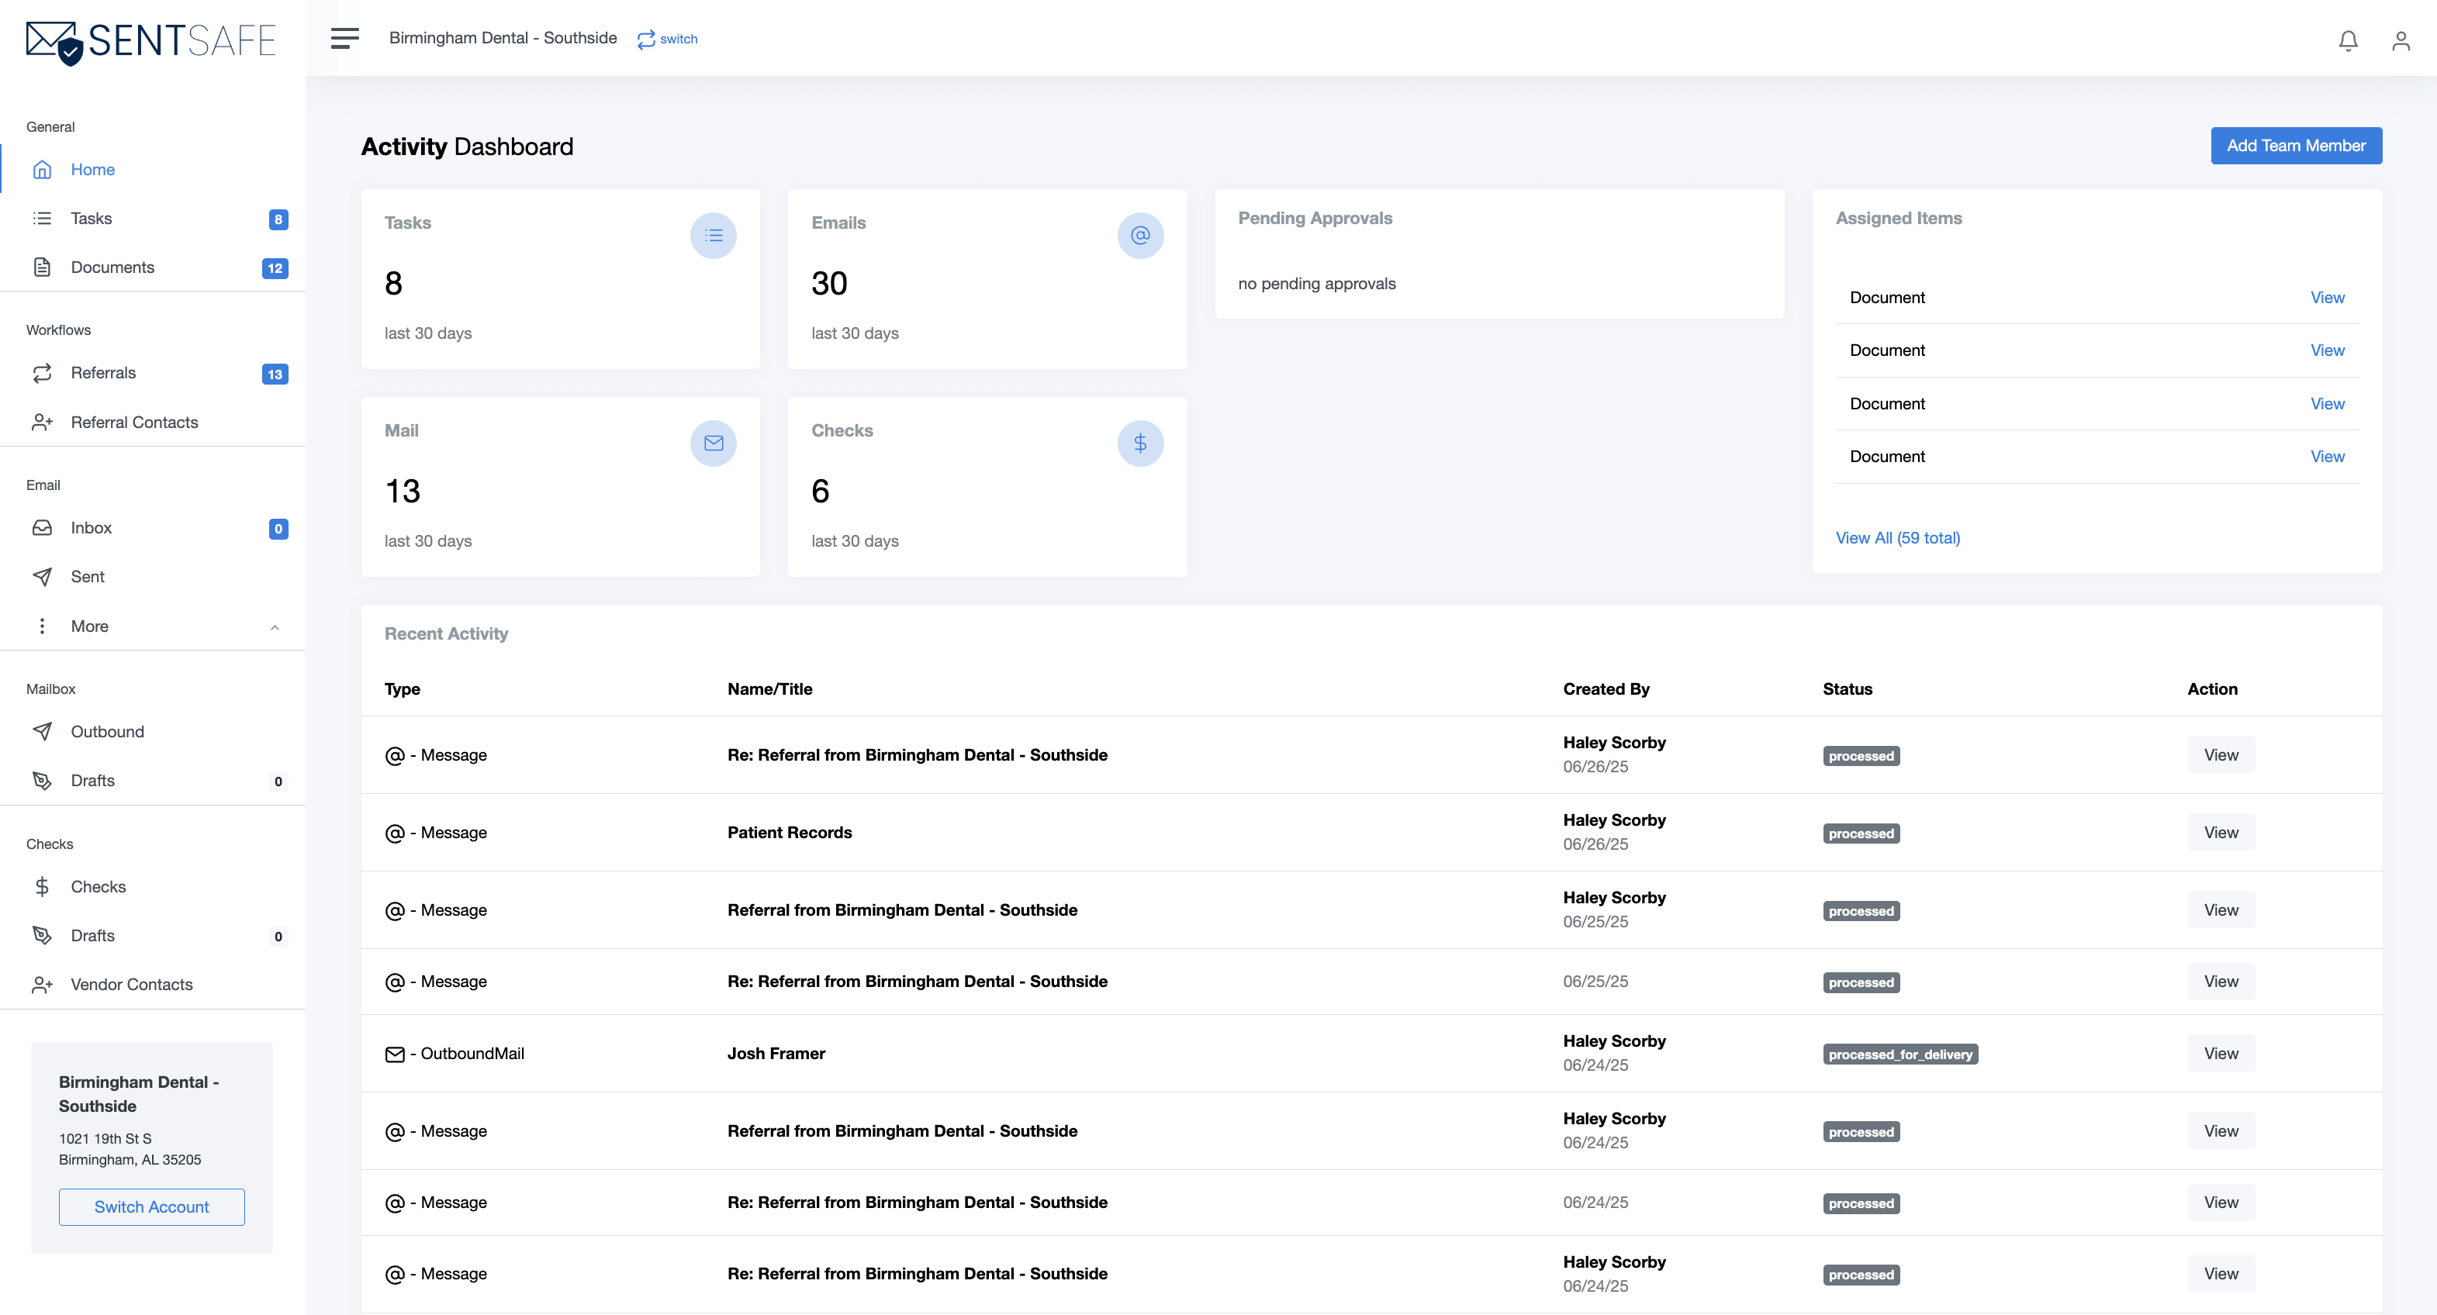
Task: View the first 06/26/25 referral reply message
Action: [2221, 755]
